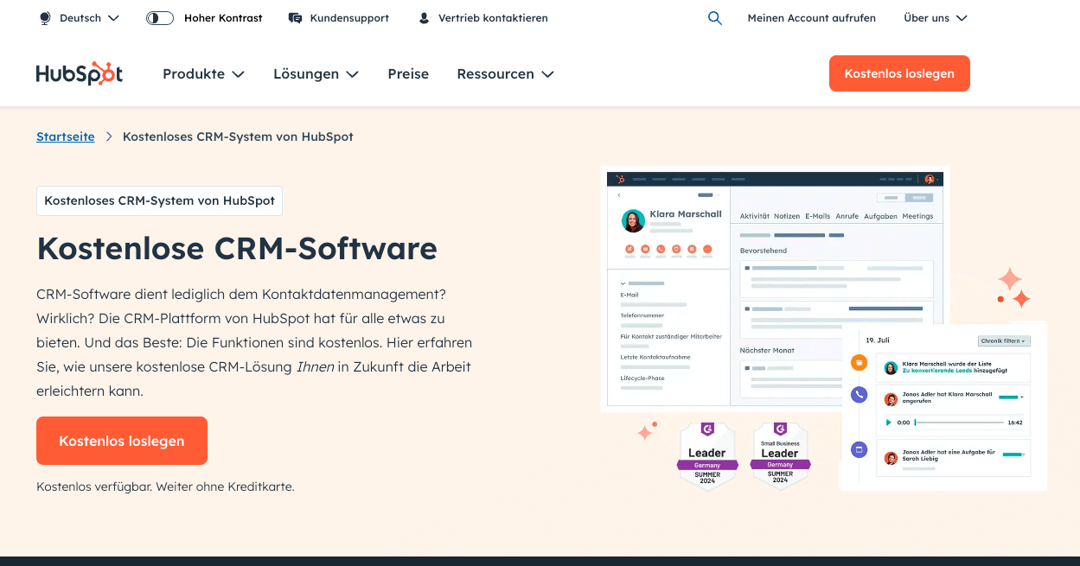Image resolution: width=1080 pixels, height=566 pixels.
Task: Open the Preise page
Action: point(408,73)
